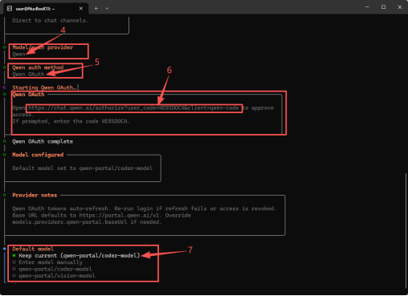
Task: Choose the qwen-portal/vision-model radio option
Action: [54, 276]
